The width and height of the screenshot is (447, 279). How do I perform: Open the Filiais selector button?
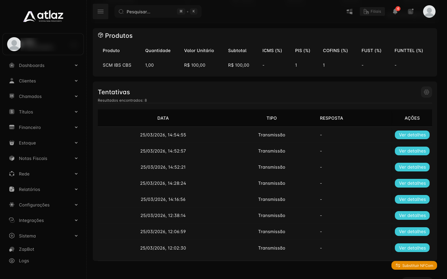coord(372,11)
